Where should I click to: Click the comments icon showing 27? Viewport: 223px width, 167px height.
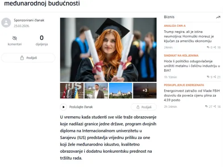coord(206,106)
